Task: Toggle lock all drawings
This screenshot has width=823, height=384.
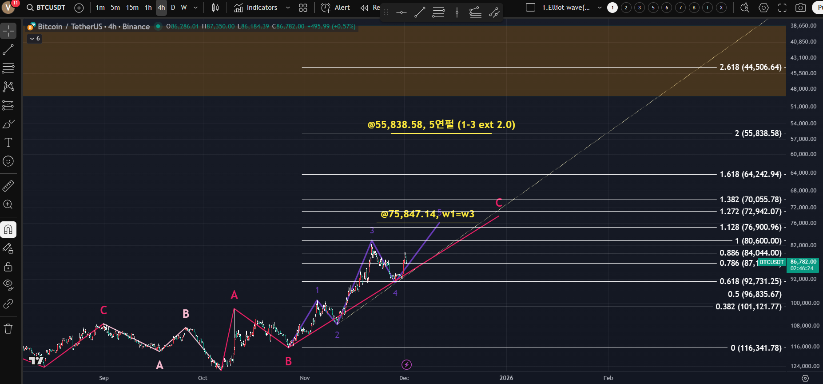Action: click(8, 267)
